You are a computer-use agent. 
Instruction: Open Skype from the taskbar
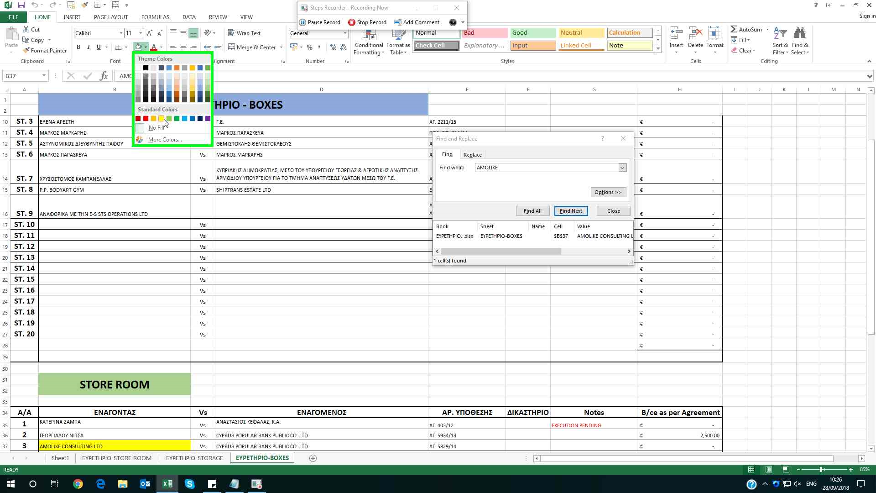coord(190,484)
